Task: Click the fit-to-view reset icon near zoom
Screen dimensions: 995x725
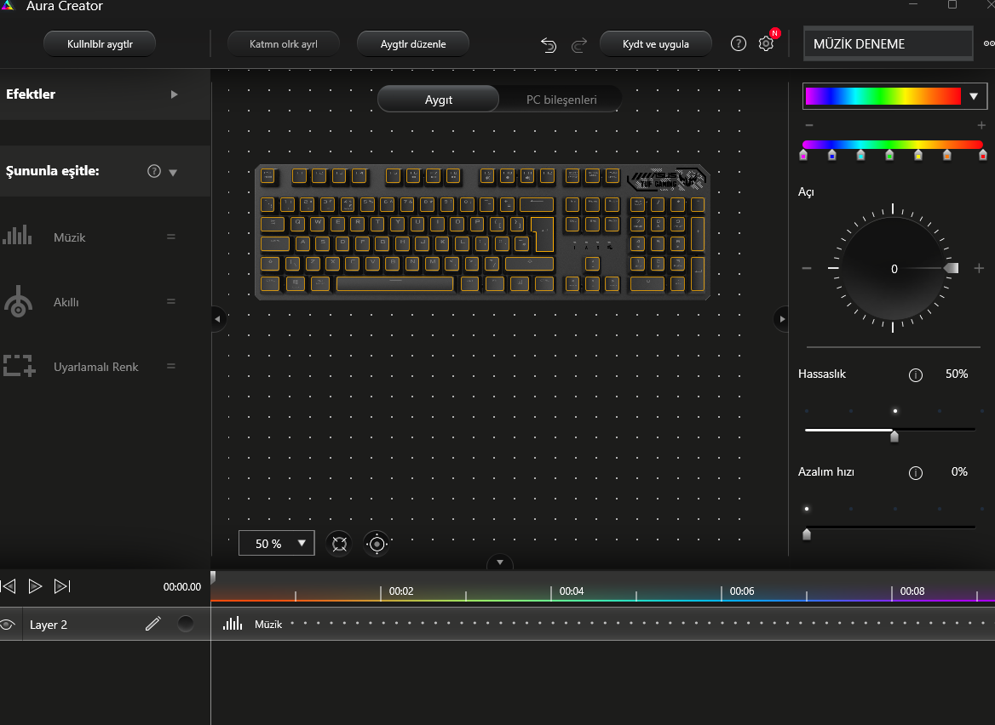Action: [340, 544]
